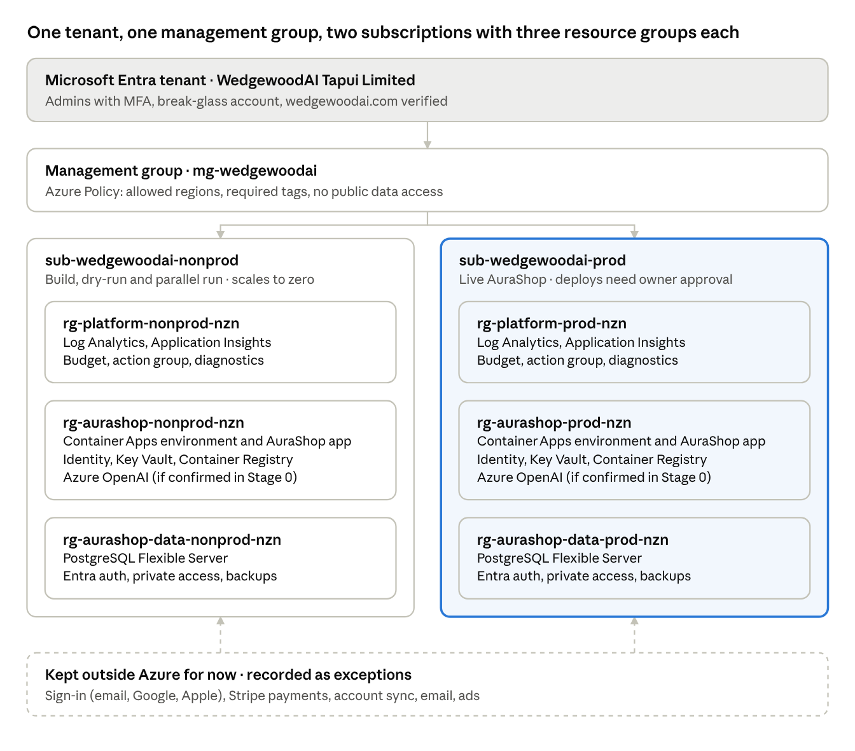The width and height of the screenshot is (855, 751).
Task: Click 'Azure OpenAI' line in rg-aurashop-nonprod-nzn
Action: pyautogui.click(x=180, y=477)
